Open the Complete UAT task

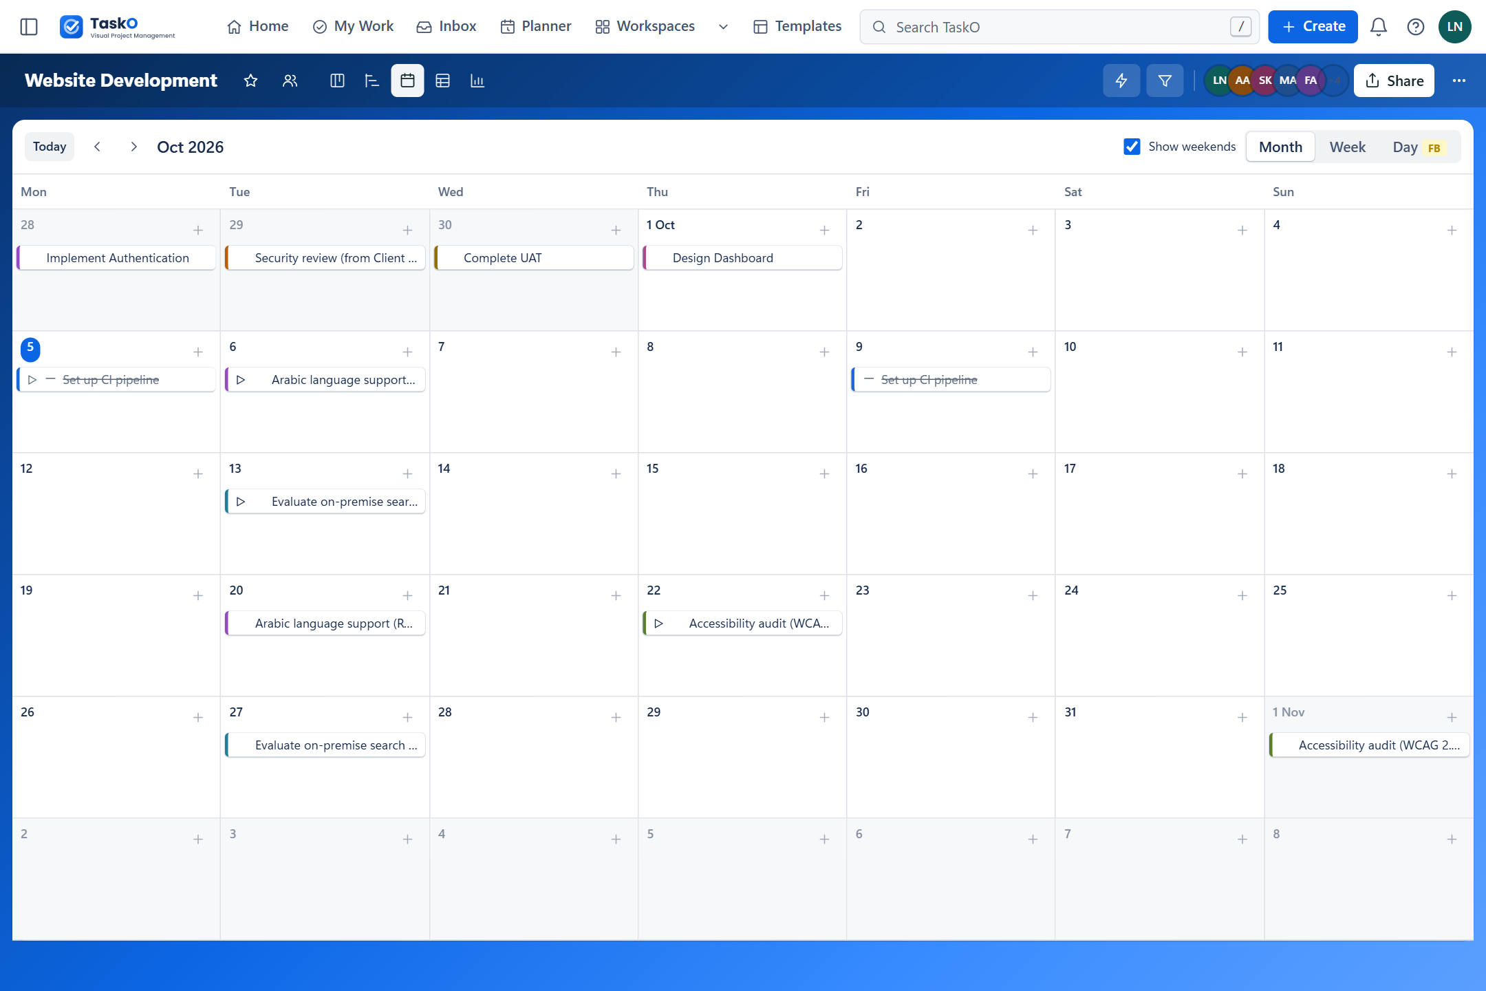pos(534,258)
